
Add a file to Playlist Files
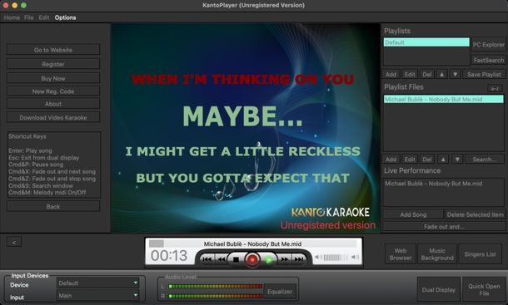[x=391, y=159]
